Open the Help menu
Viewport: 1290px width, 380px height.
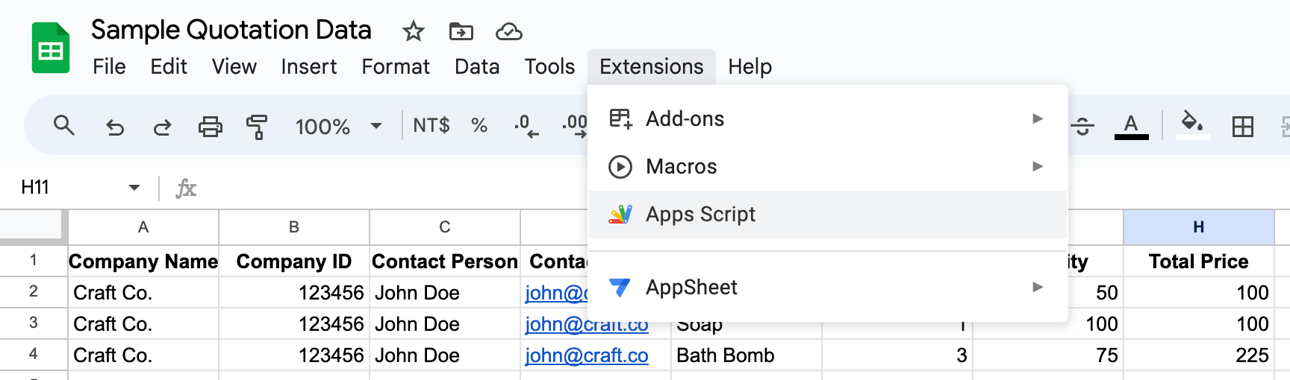(750, 66)
